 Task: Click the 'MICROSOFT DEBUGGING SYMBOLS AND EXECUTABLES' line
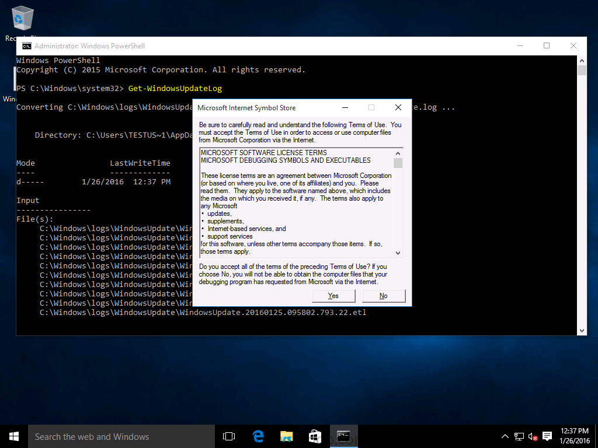[x=286, y=160]
